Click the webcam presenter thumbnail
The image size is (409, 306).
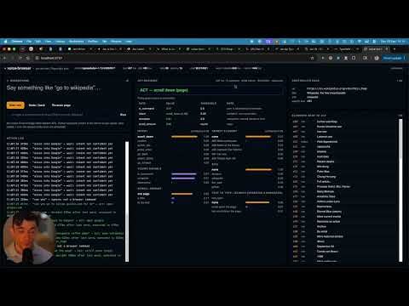pos(28,237)
